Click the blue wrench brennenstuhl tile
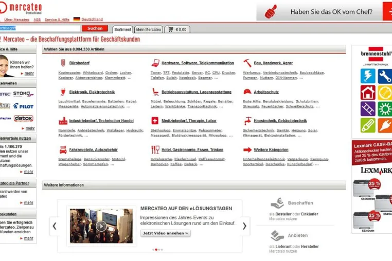Screen dimensions: 392x261 385,76
